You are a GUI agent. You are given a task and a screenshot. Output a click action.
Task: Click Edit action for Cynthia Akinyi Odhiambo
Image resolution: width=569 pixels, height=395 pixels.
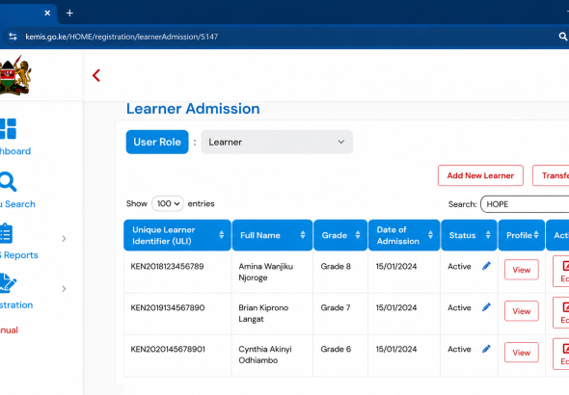click(561, 354)
